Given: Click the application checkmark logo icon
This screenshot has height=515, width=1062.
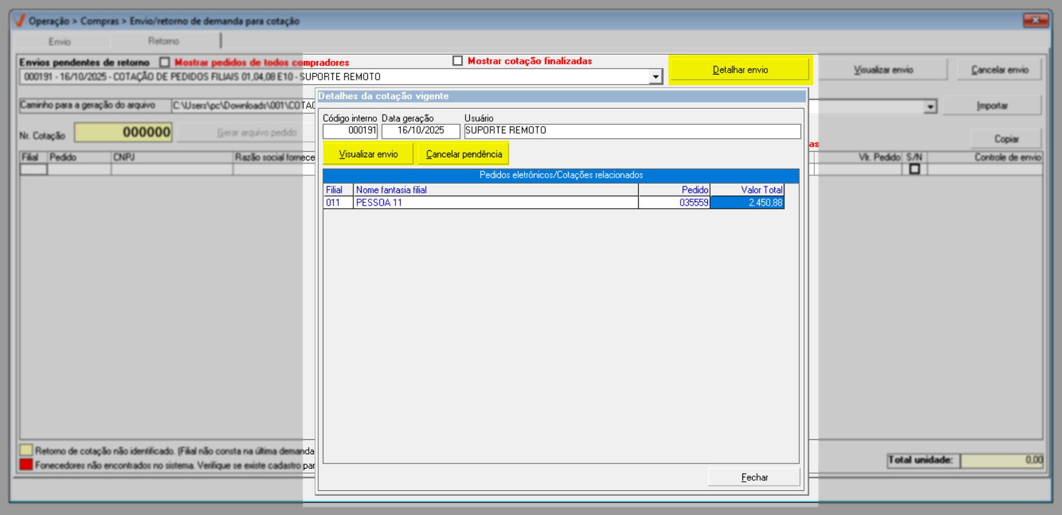Looking at the screenshot, I should [x=20, y=21].
